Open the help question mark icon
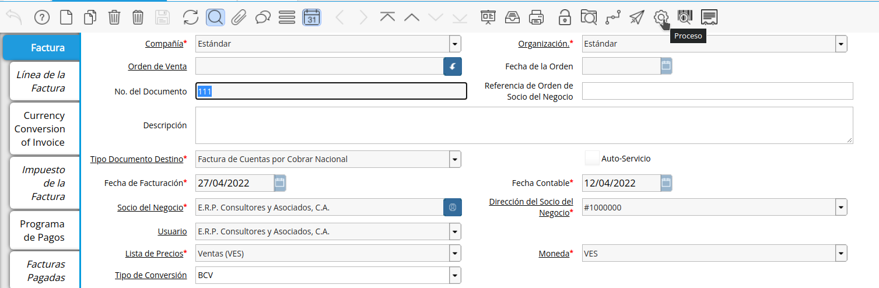 pyautogui.click(x=42, y=17)
